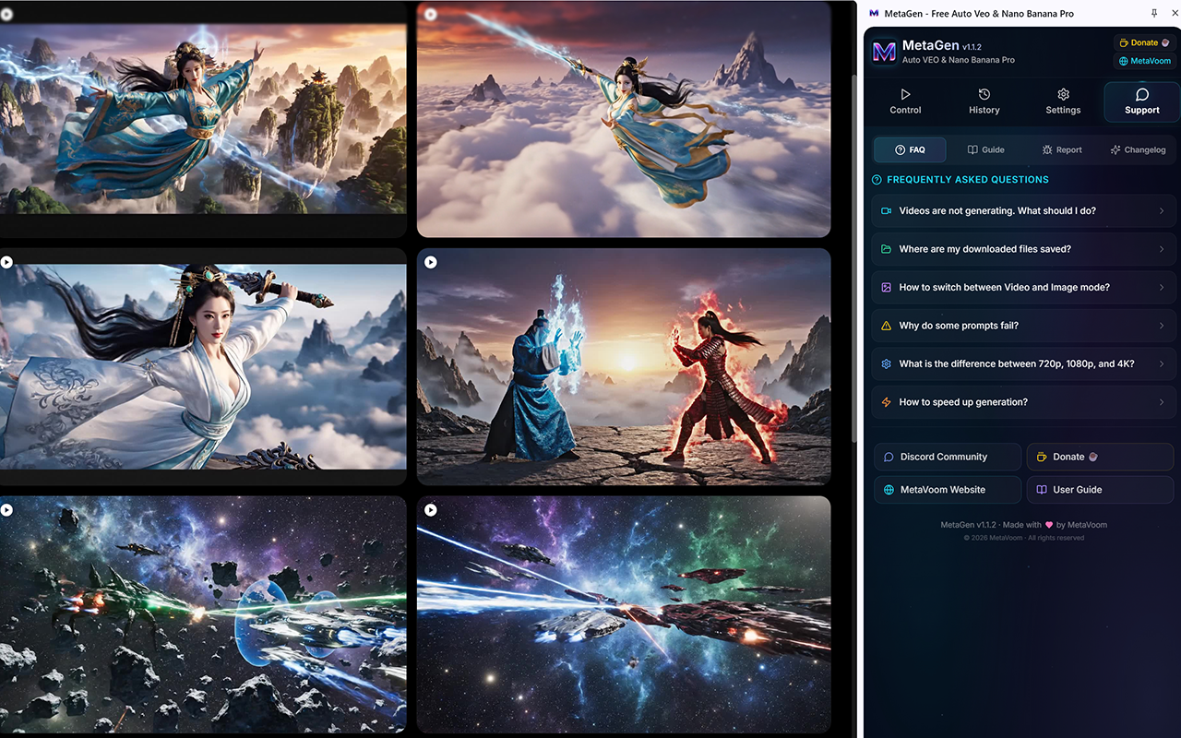Image resolution: width=1181 pixels, height=738 pixels.
Task: Open the Control tab play icon
Action: 905,94
